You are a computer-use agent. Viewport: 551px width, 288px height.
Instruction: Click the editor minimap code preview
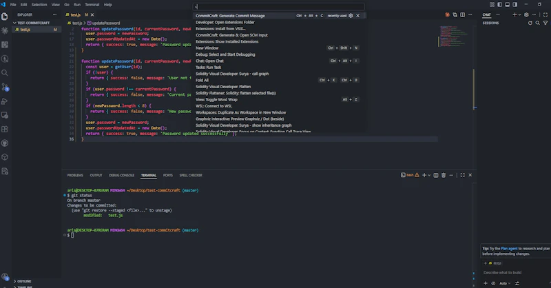pyautogui.click(x=454, y=37)
